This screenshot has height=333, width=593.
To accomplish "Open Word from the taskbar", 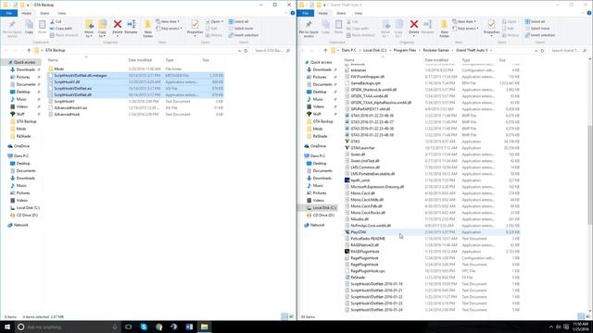I will [189, 327].
